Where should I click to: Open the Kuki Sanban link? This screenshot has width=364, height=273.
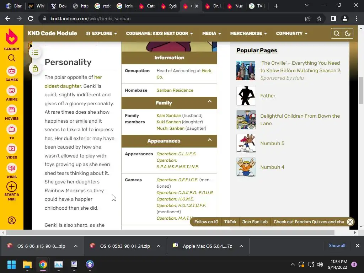168,122
